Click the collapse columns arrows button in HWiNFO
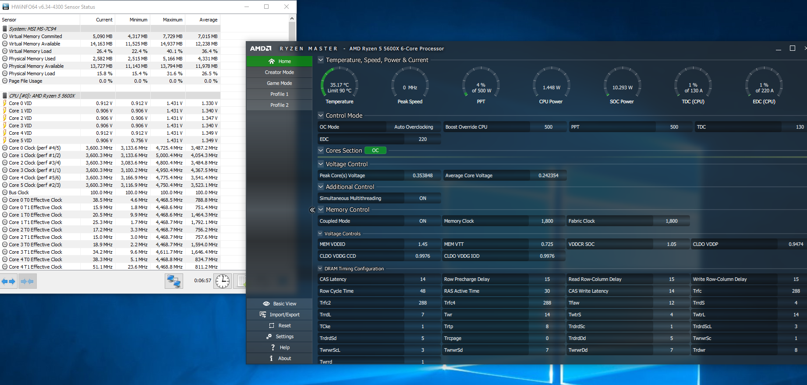The height and width of the screenshot is (385, 807). (x=27, y=281)
